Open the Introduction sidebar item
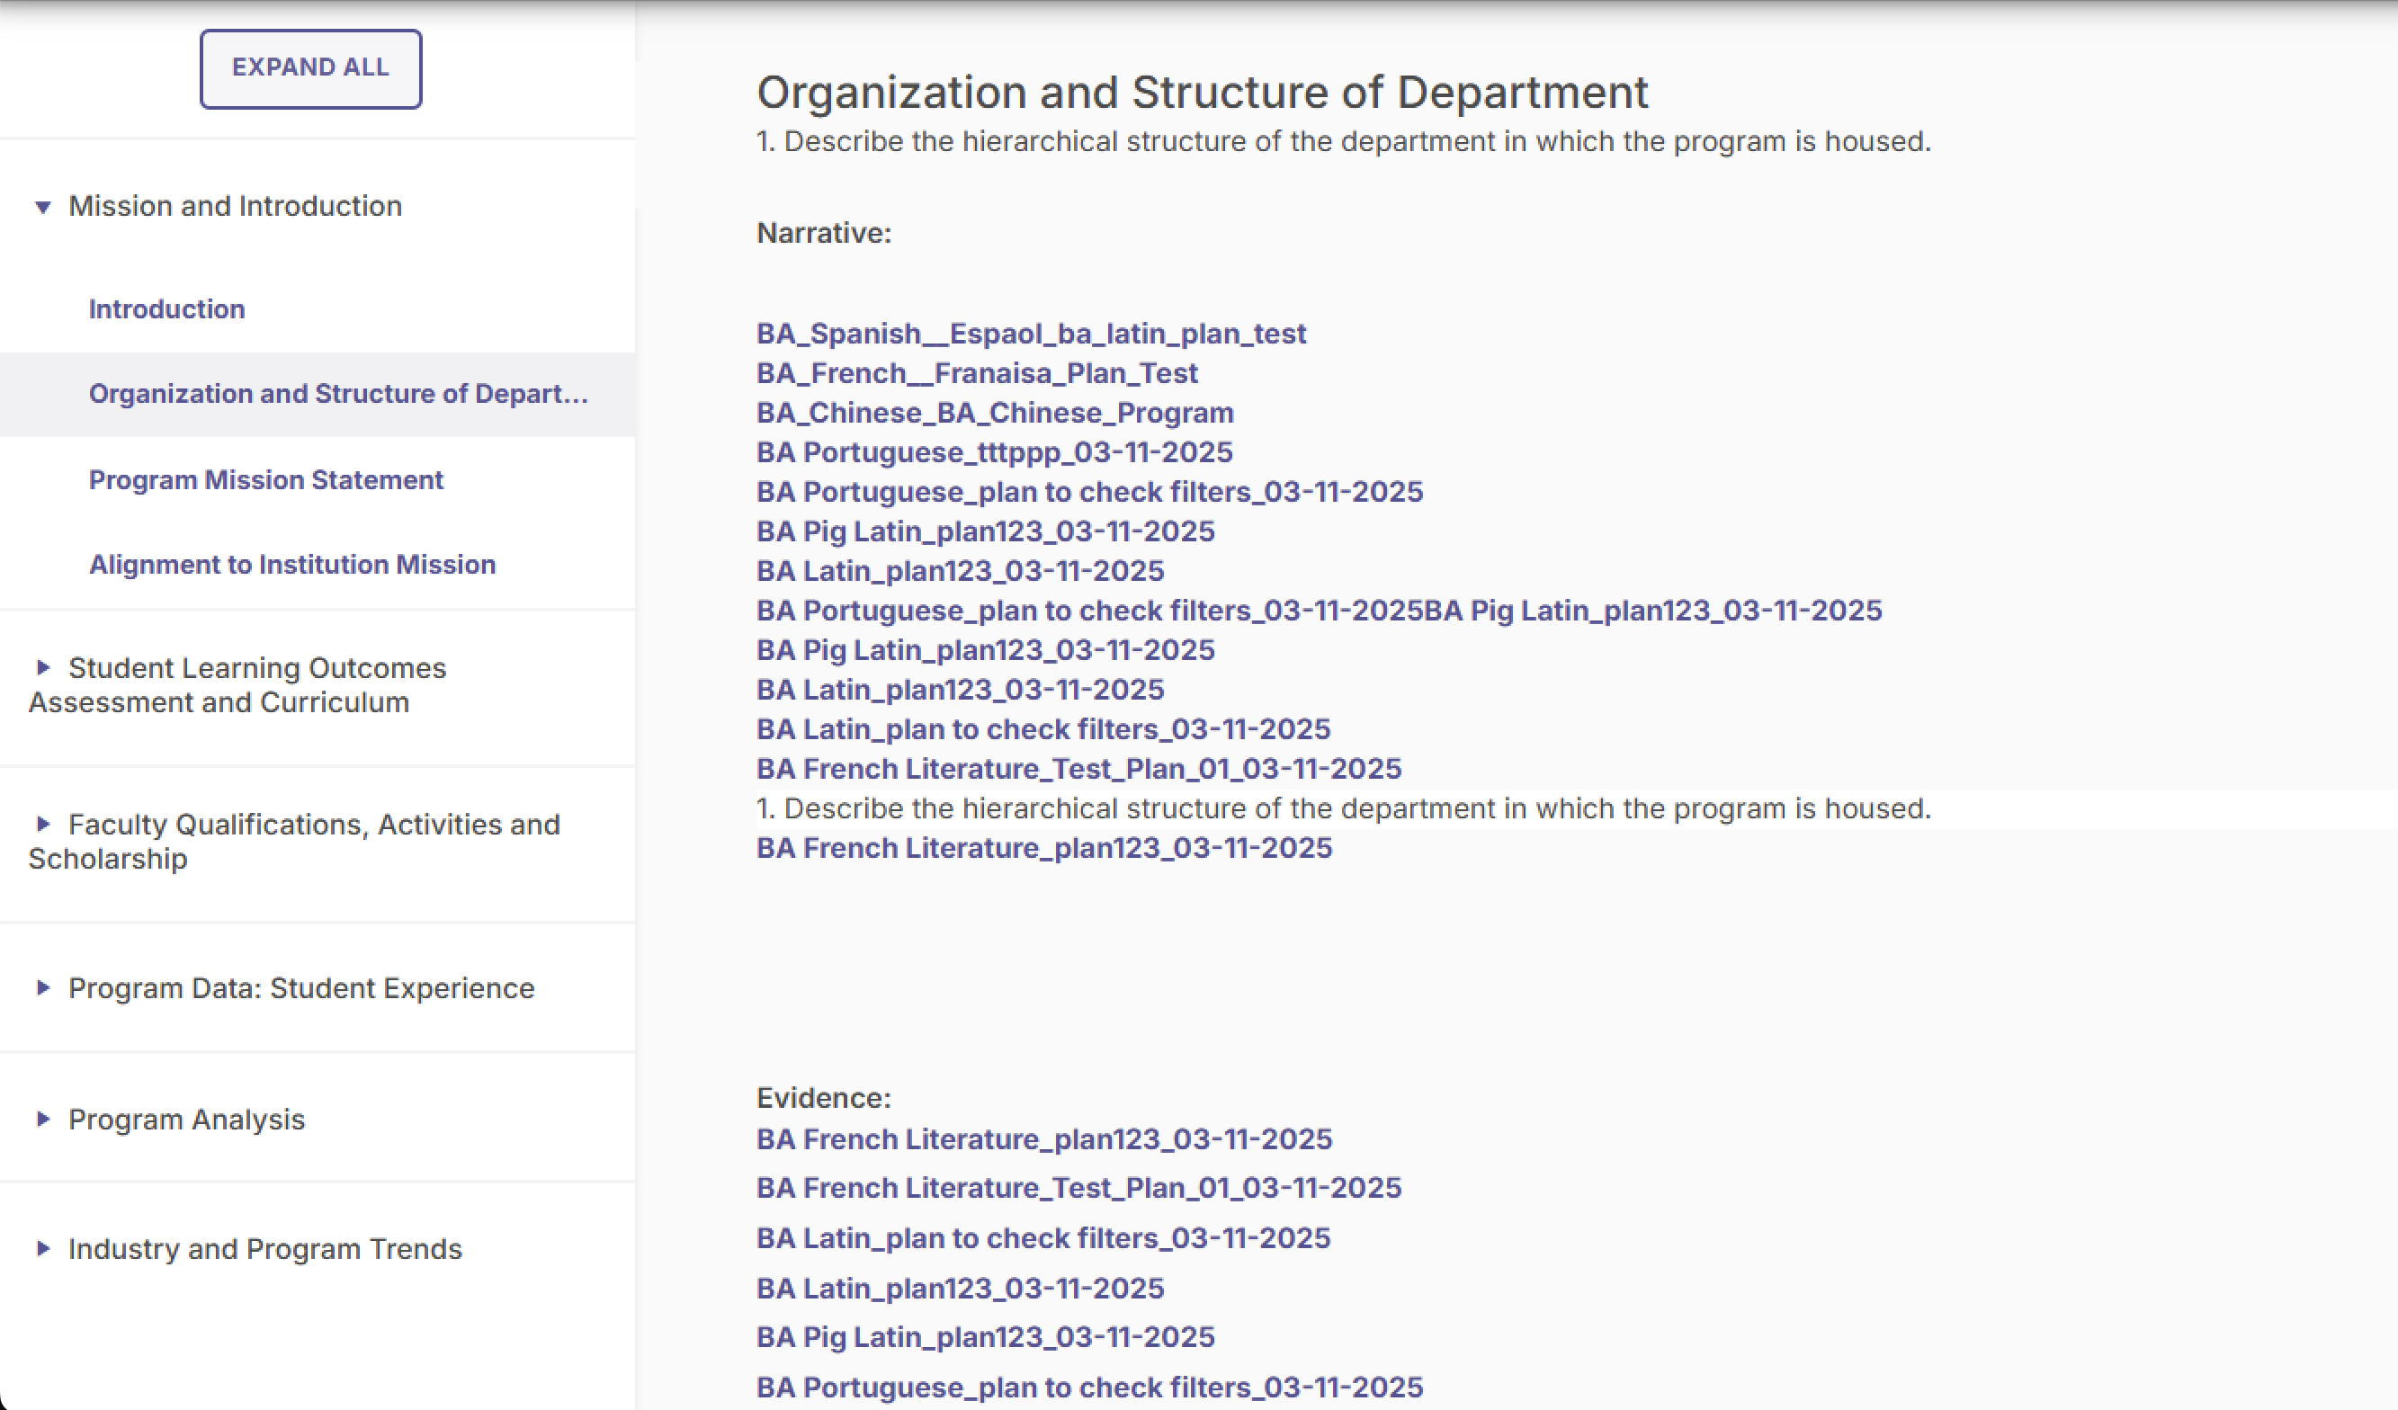This screenshot has width=2398, height=1410. pos(166,309)
